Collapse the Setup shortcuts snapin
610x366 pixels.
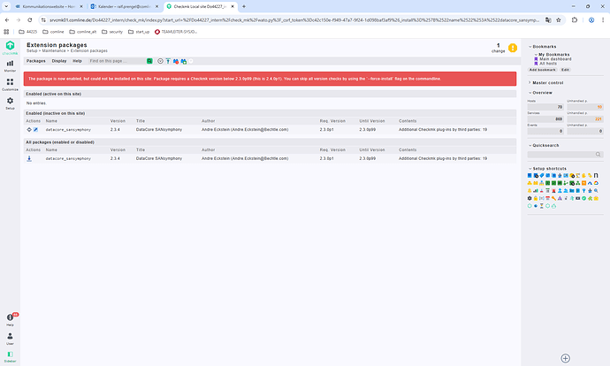click(x=547, y=169)
